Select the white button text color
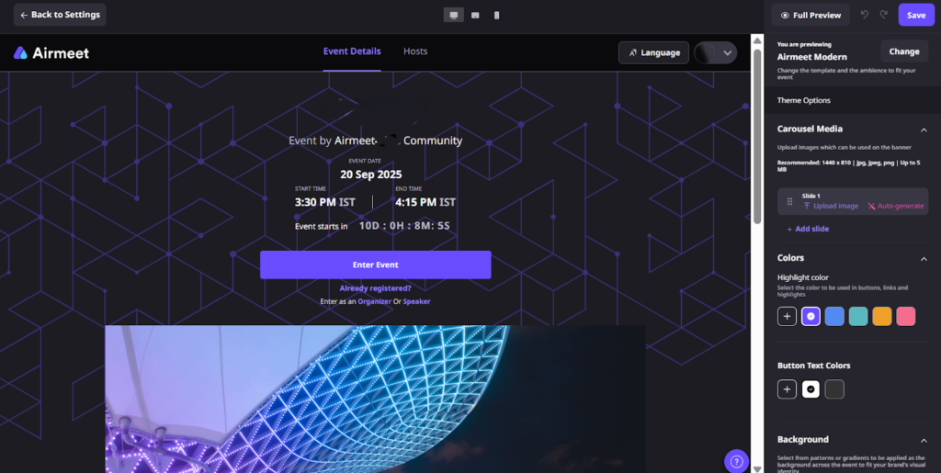This screenshot has height=473, width=941. [x=811, y=389]
